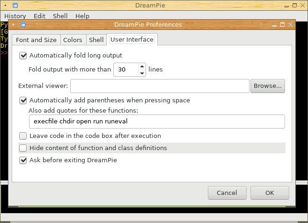Click the fold lines number field showing 30
This screenshot has width=308, height=223.
pos(126,70)
